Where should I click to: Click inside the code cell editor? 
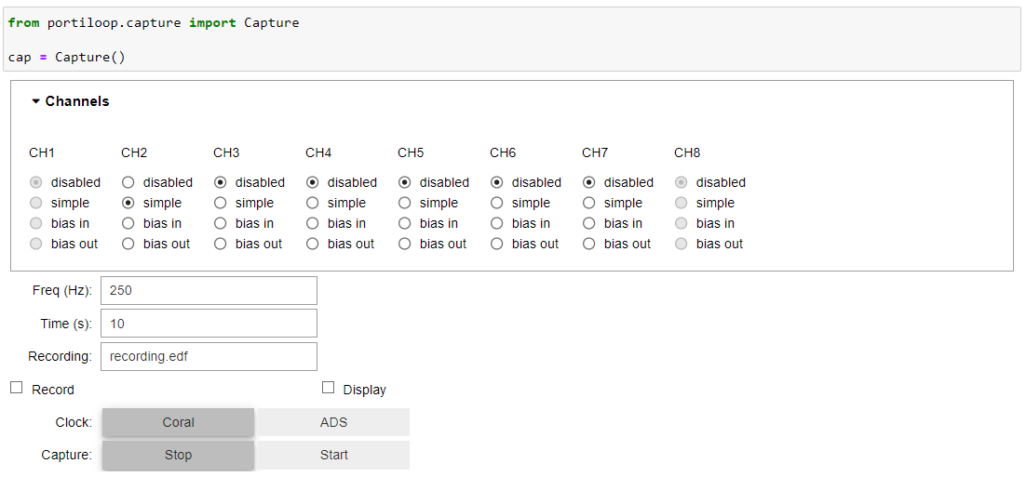click(x=513, y=40)
